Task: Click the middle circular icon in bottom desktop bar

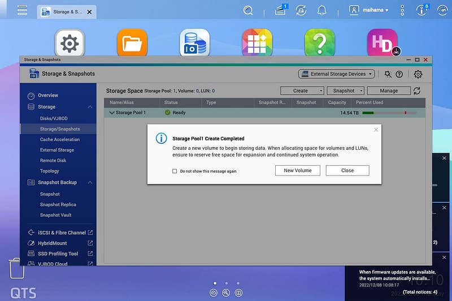Action: pos(226,293)
